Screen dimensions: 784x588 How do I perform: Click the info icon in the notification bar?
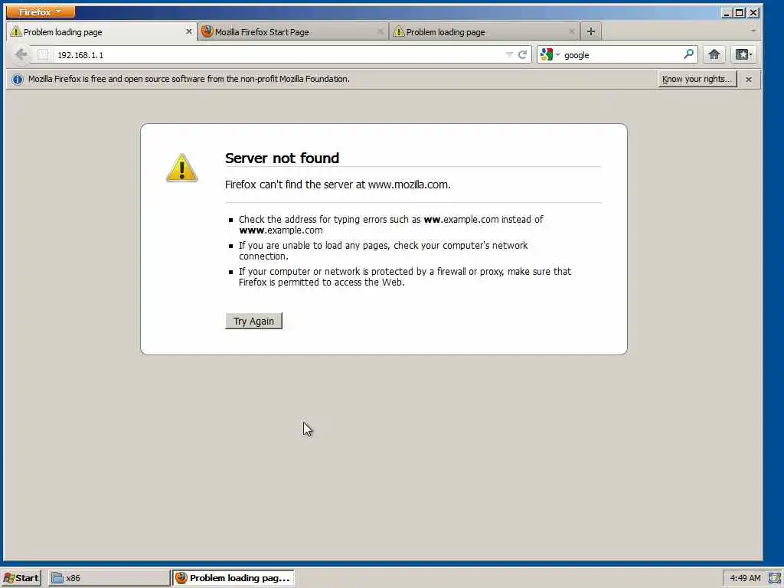coord(18,80)
